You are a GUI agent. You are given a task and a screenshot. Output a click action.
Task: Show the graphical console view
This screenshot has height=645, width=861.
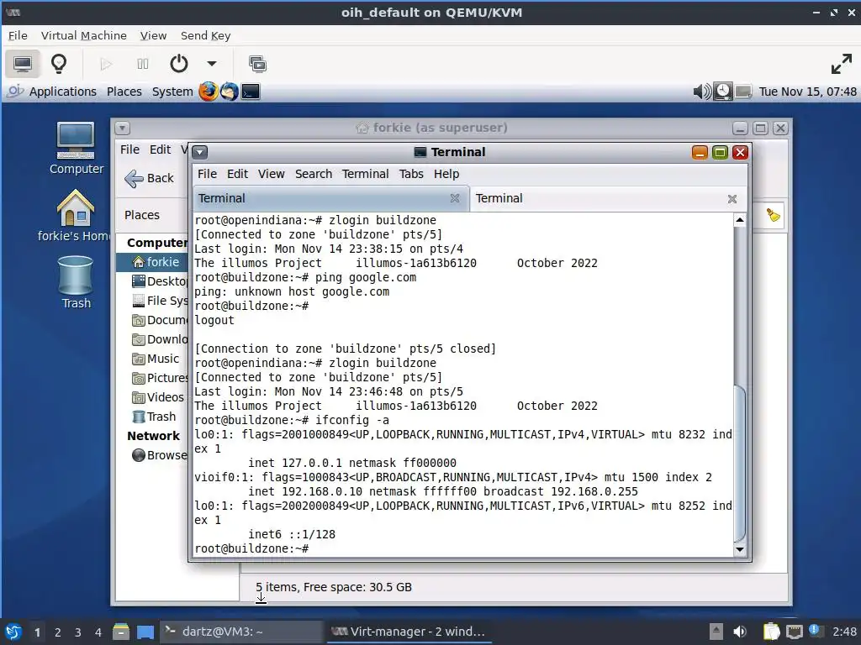[23, 64]
